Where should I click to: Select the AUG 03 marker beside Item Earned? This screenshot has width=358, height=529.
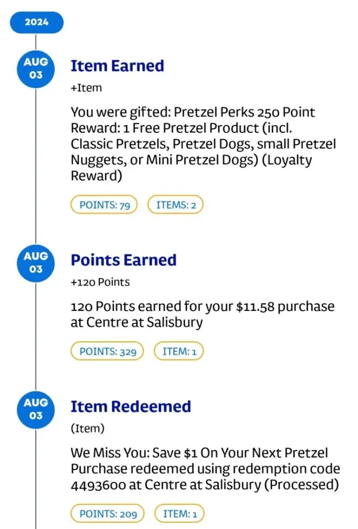point(36,68)
